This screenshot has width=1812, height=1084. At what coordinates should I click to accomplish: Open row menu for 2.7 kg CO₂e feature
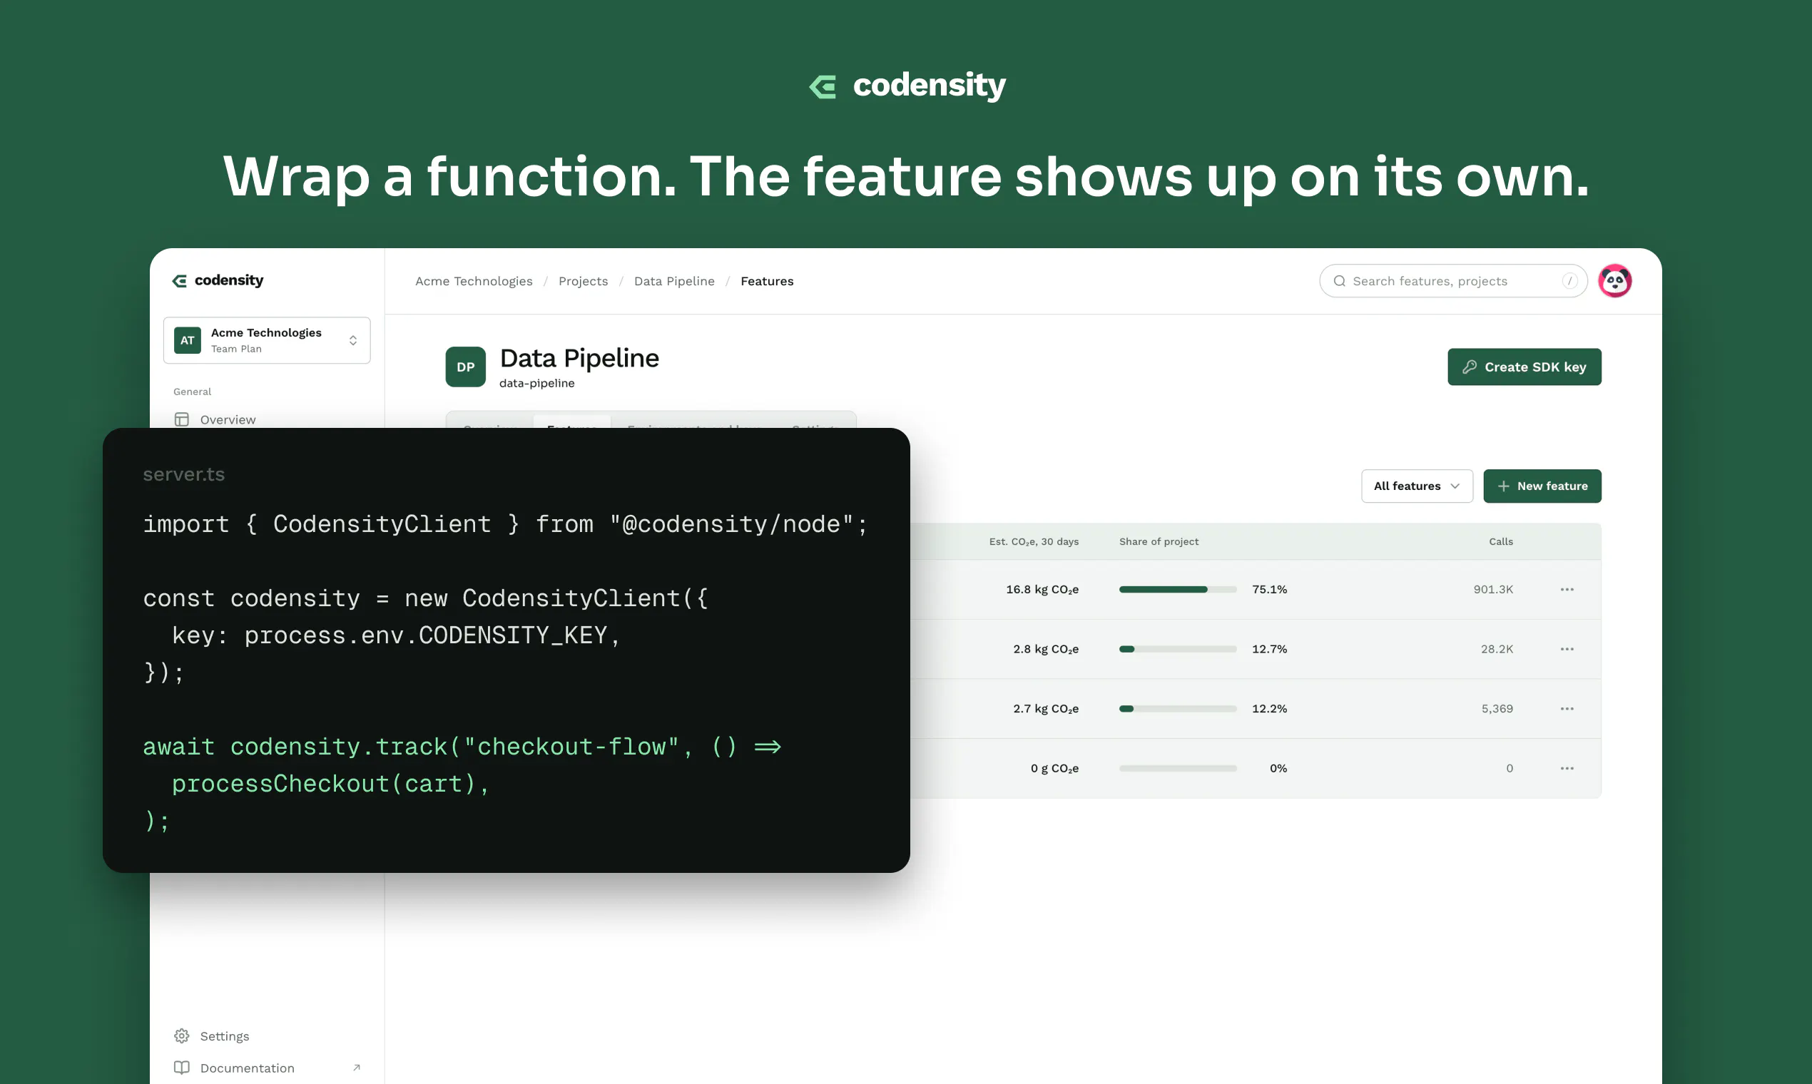click(1567, 709)
